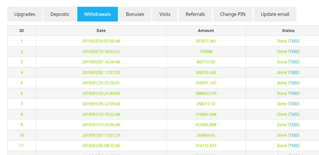Image resolution: width=319 pixels, height=155 pixels.
Task: Click TXID link for withdrawal ID 6
Action: tap(294, 93)
